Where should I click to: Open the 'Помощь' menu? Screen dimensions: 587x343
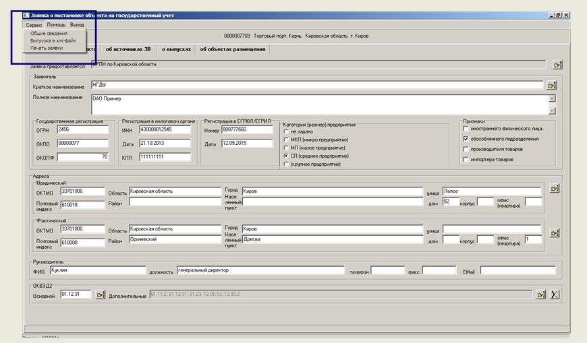coord(56,24)
